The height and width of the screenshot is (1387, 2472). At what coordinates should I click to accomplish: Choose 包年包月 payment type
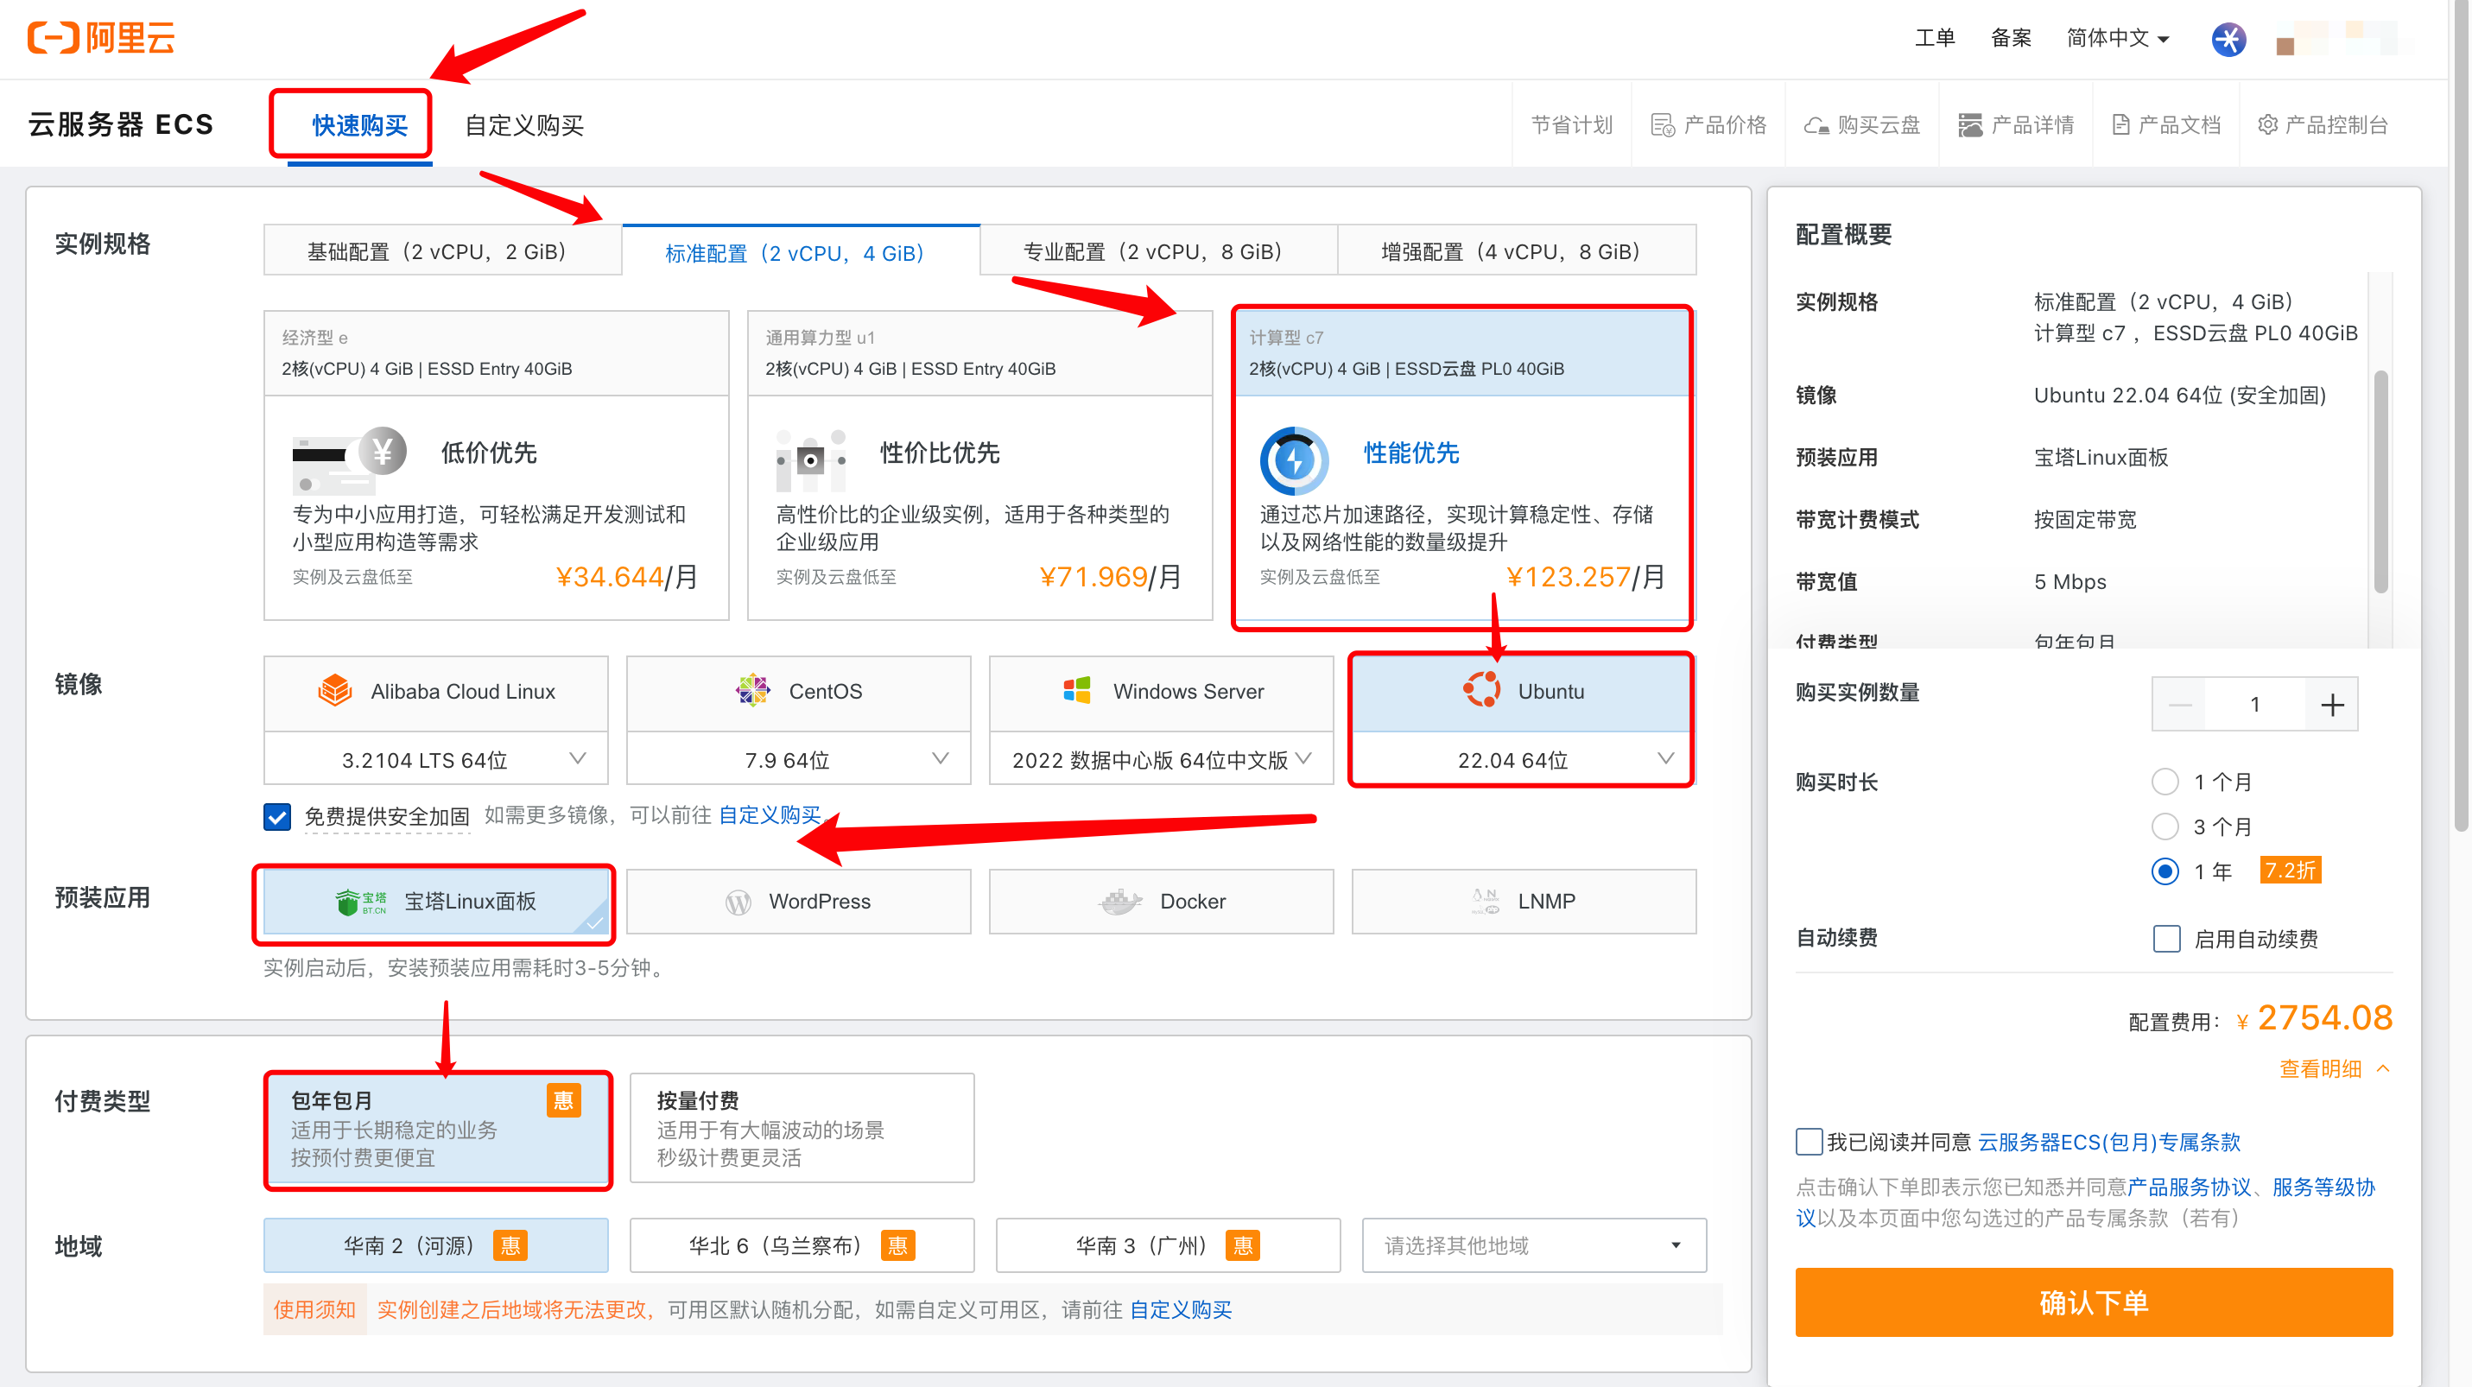[438, 1128]
